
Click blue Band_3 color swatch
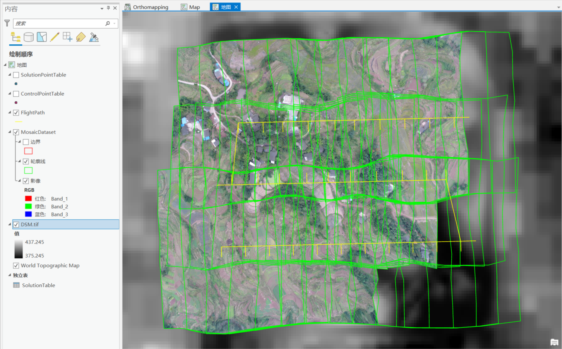coord(28,214)
